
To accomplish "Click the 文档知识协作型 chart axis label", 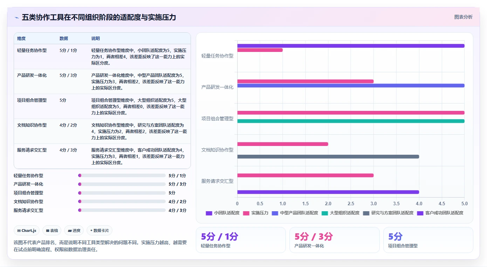I will 217,150.
